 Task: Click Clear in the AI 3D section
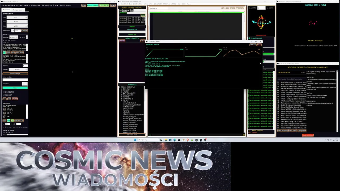point(13,53)
